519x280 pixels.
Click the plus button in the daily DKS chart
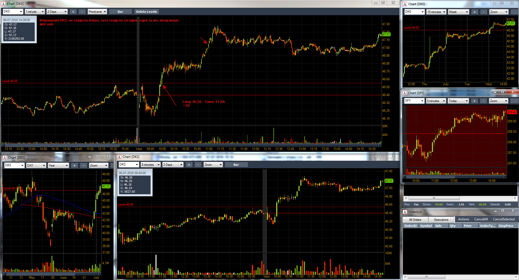(74, 166)
